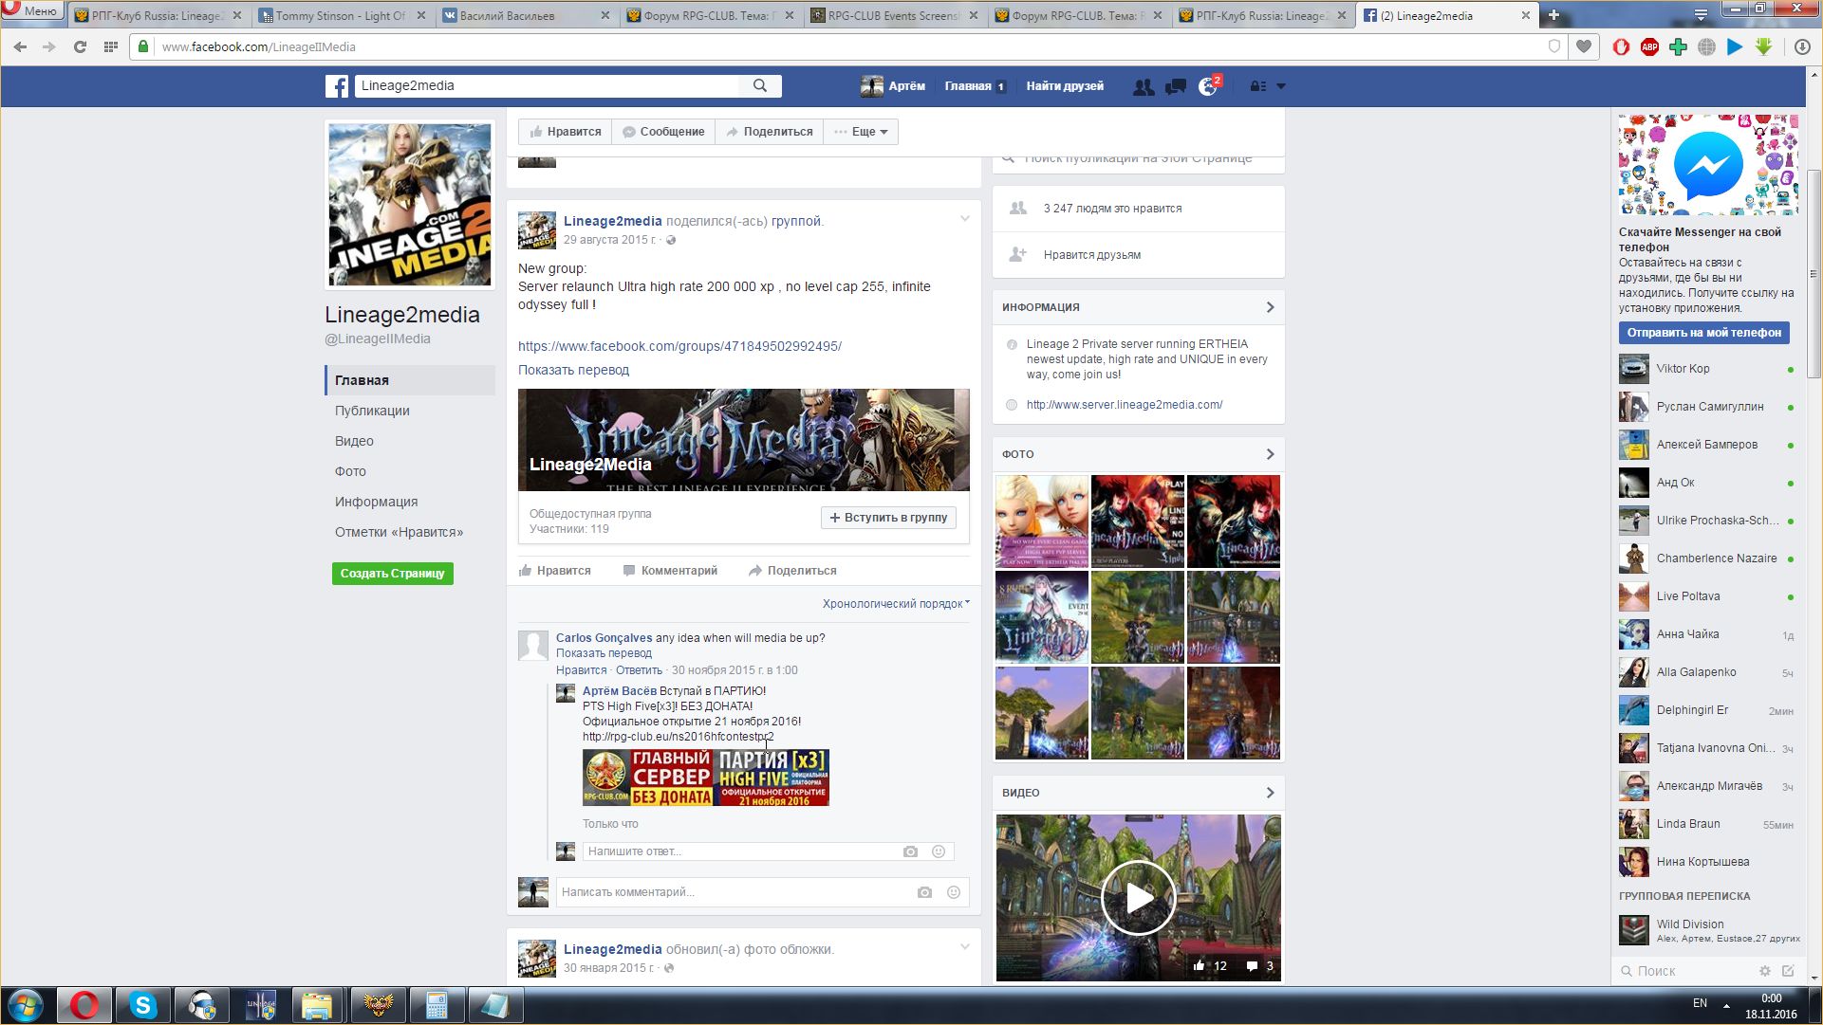Click the Facebook logo icon

pyautogui.click(x=337, y=86)
